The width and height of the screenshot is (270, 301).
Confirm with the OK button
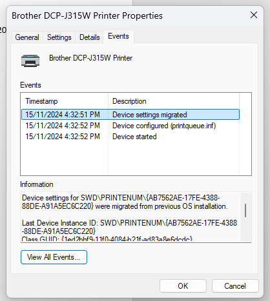point(183,286)
